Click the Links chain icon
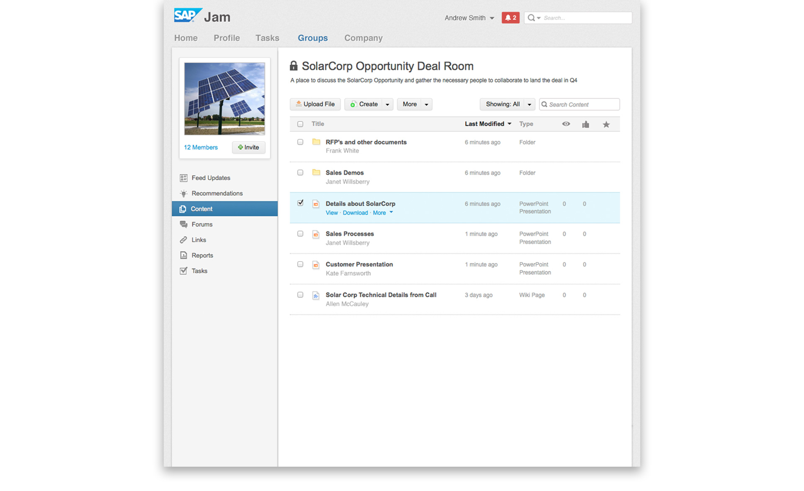Screen dimensions: 804x491 [183, 240]
